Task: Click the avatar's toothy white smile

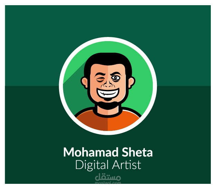Action: point(108,93)
